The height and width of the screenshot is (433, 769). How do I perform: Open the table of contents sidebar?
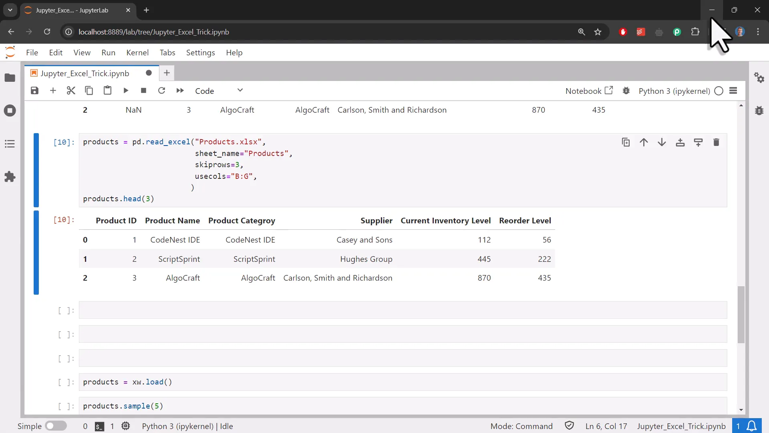point(10,144)
